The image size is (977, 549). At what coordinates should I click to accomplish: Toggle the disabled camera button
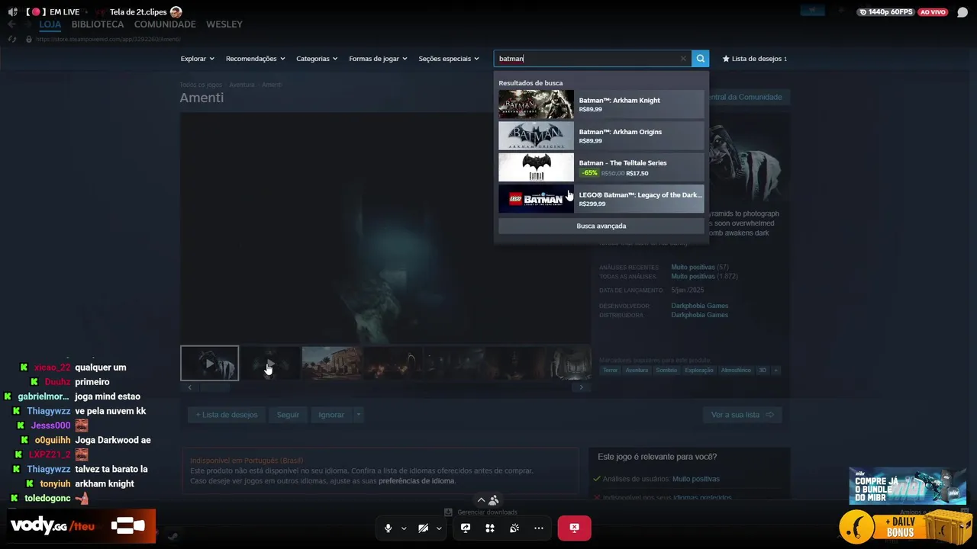(x=423, y=528)
